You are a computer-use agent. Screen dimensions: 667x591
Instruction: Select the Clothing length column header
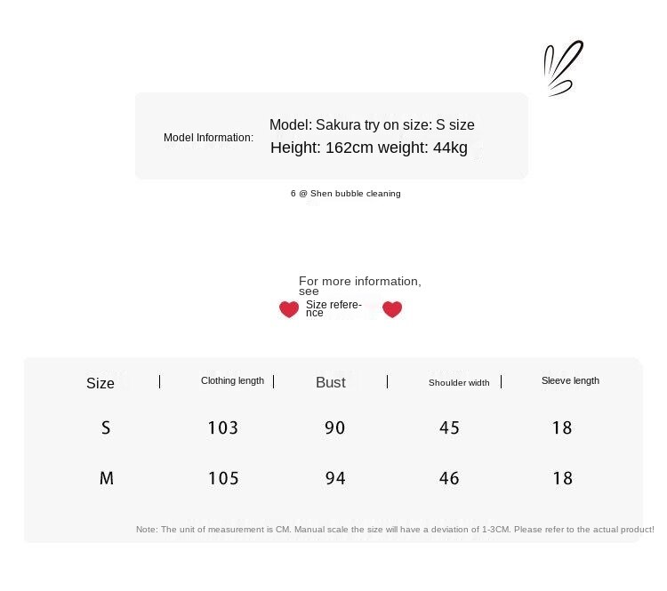click(232, 381)
